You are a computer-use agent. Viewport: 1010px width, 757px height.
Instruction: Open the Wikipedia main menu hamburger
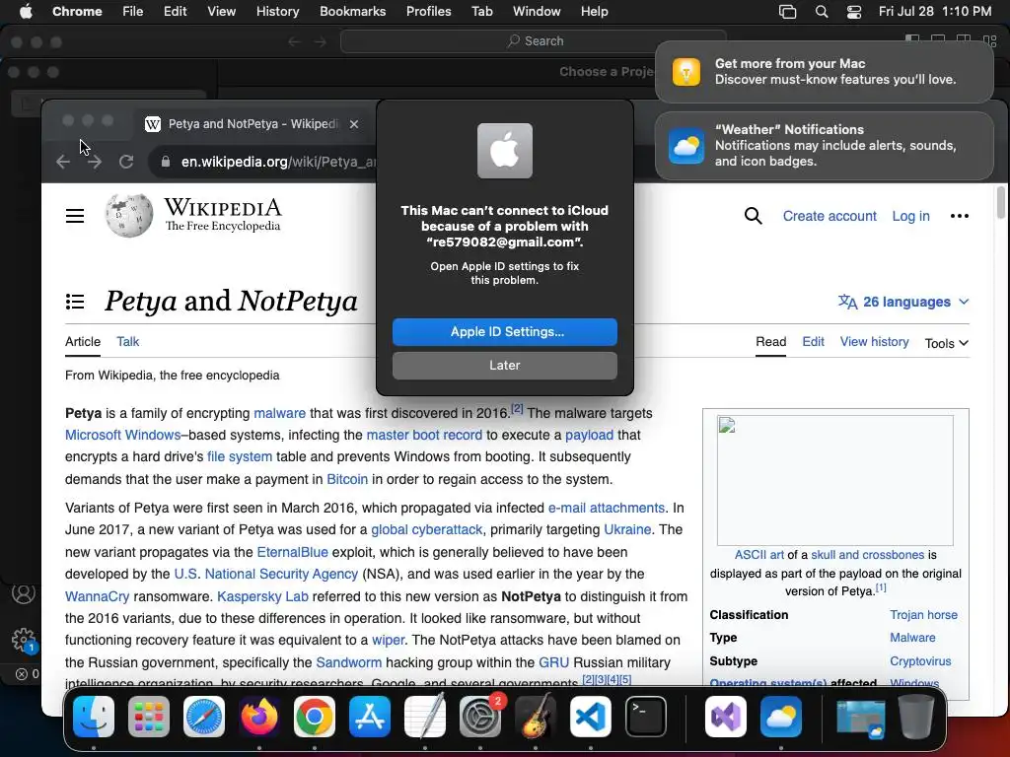point(75,216)
